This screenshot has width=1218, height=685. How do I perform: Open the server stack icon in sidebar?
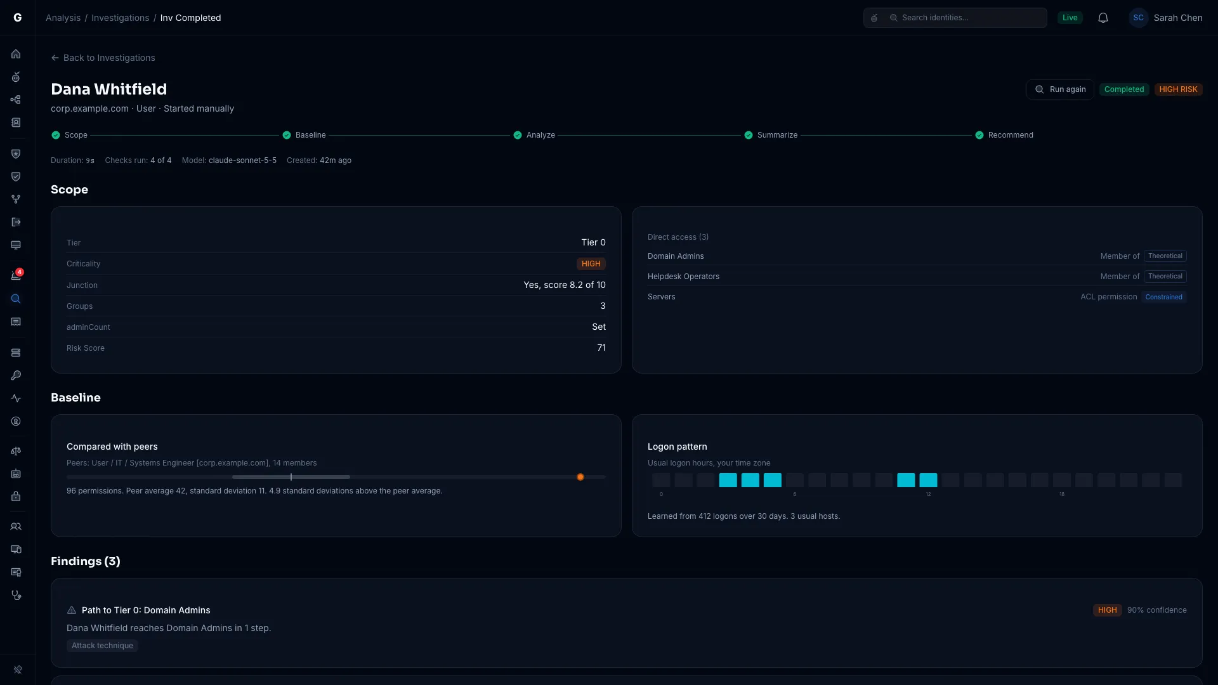click(16, 353)
